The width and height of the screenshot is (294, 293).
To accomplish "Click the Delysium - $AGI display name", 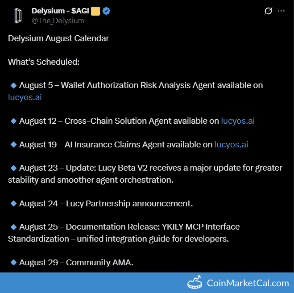I will tap(60, 11).
